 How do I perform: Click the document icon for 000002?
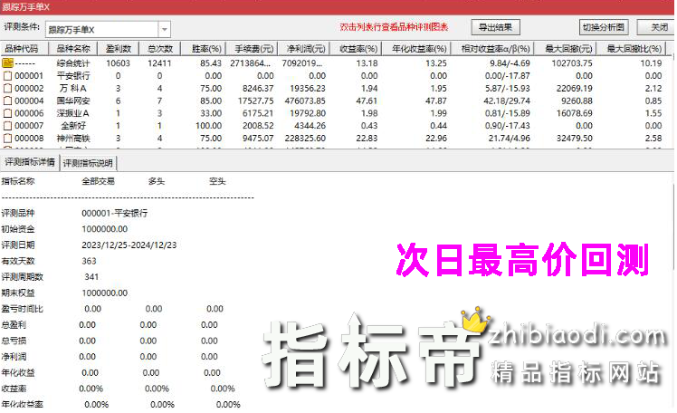[7, 89]
